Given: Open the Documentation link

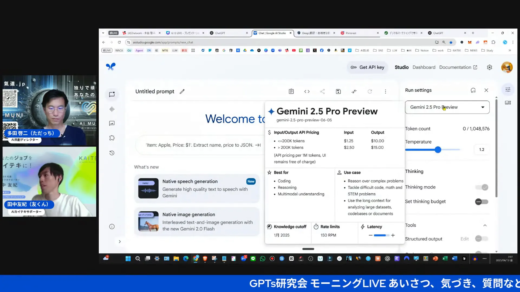Looking at the screenshot, I should tap(458, 67).
